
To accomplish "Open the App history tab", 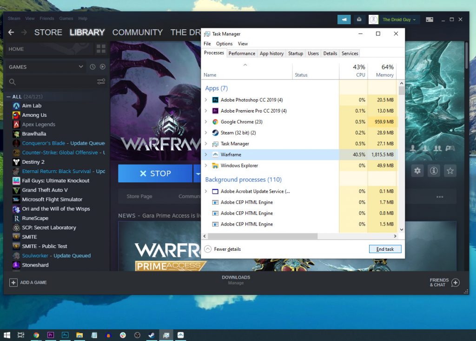I will [271, 53].
